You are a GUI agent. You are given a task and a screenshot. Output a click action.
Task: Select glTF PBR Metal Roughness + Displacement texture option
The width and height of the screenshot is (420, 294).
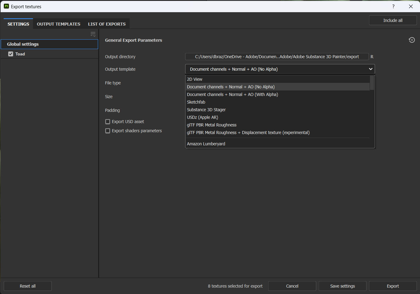click(278, 133)
